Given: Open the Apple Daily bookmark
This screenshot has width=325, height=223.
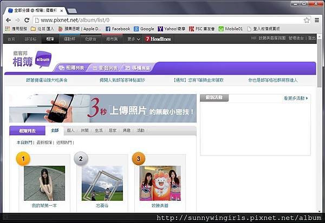Looking at the screenshot, I should click(80, 29).
